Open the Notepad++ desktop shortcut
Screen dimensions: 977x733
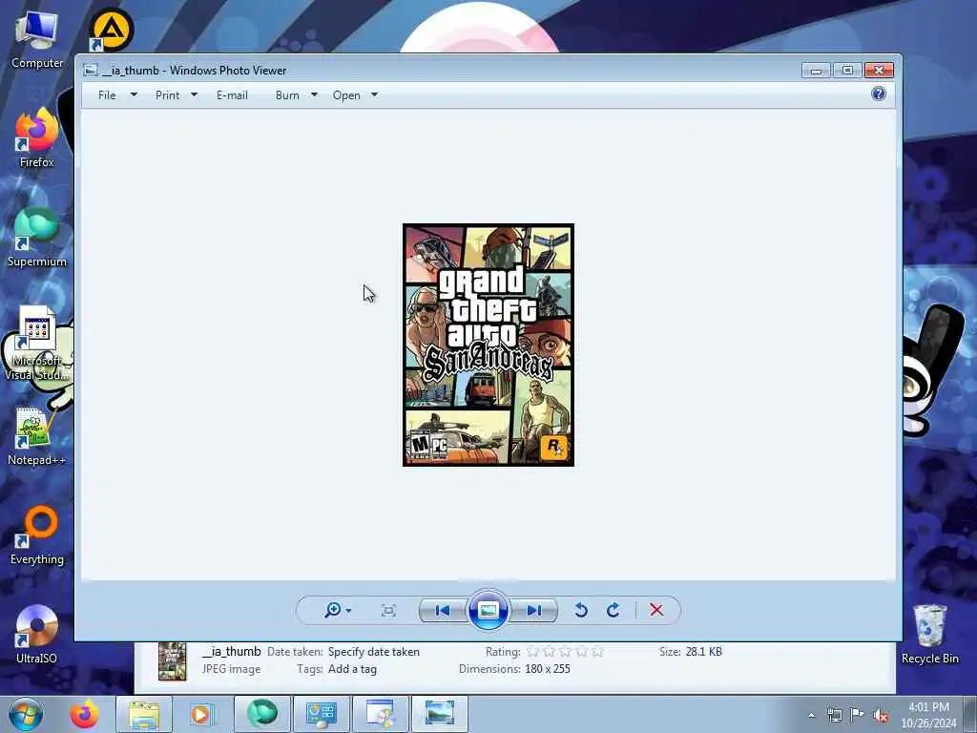(x=37, y=436)
